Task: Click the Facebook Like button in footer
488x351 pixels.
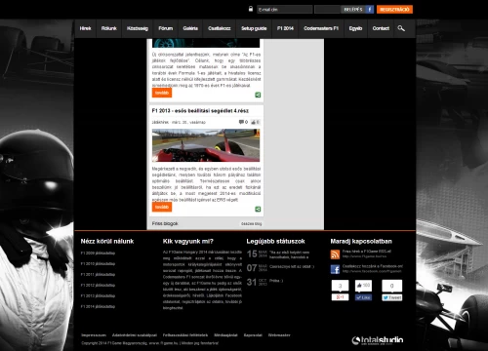Action: coord(363,297)
